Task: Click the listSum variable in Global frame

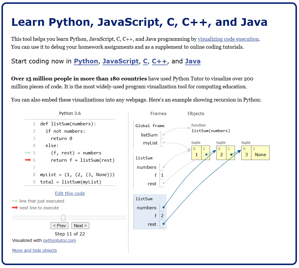Action: (x=149, y=135)
